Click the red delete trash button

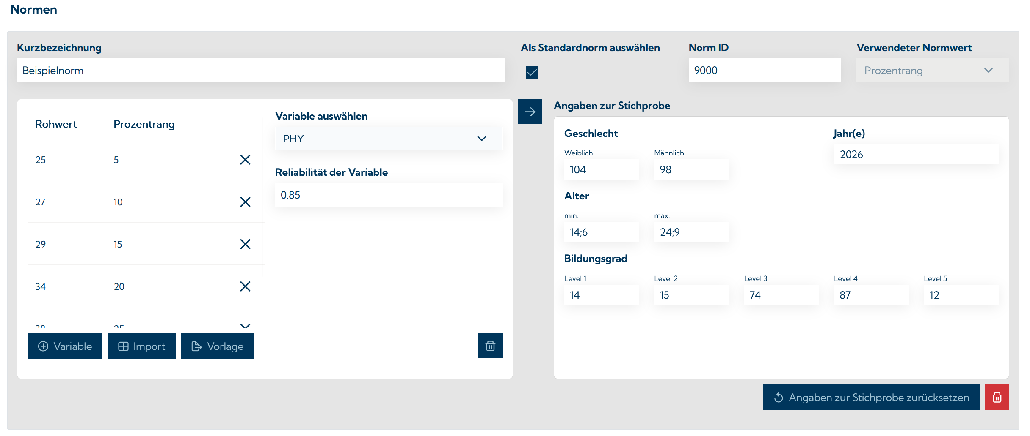[x=997, y=397]
